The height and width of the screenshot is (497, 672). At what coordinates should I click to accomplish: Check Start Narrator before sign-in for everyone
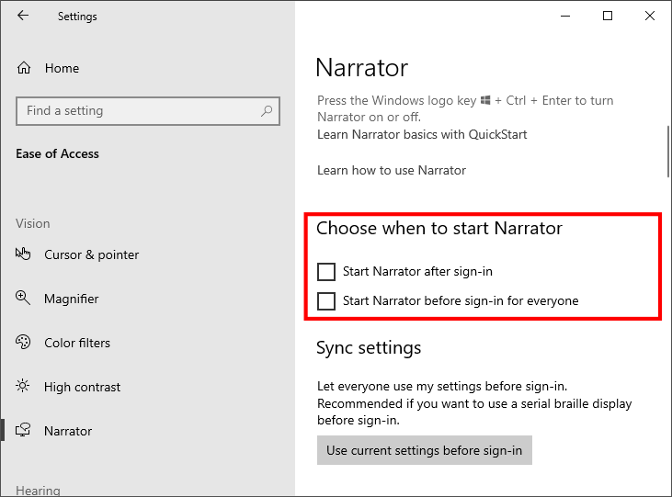[x=326, y=301]
